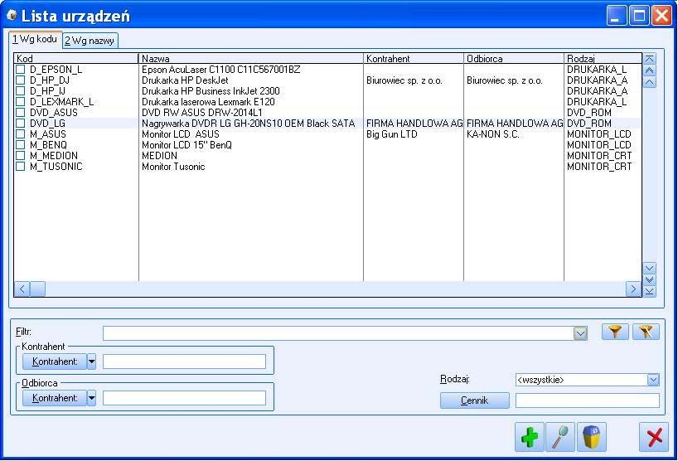Click Kontrahent button in Kontrahent group
The height and width of the screenshot is (461, 678).
click(x=55, y=362)
